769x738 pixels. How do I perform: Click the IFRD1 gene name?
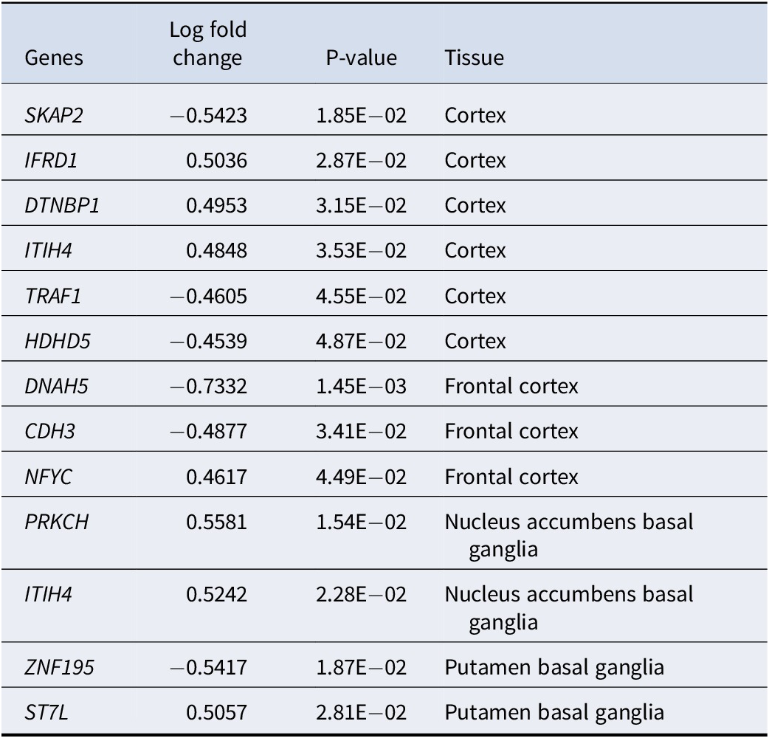click(x=51, y=160)
